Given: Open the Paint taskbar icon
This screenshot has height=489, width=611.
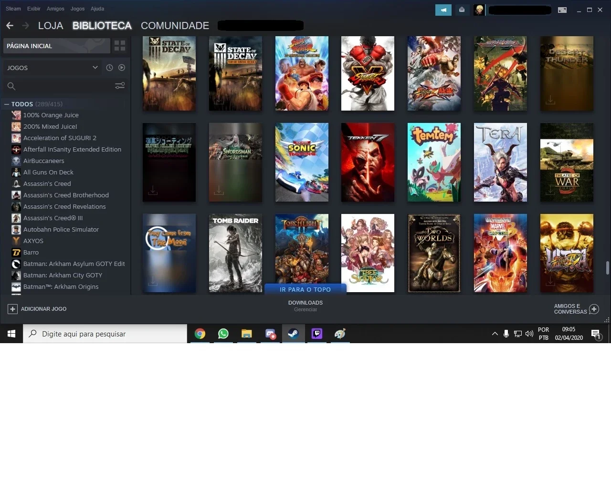Looking at the screenshot, I should (x=340, y=334).
